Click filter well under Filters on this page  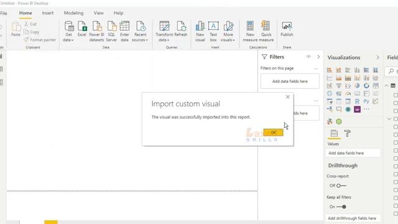[x=290, y=82]
